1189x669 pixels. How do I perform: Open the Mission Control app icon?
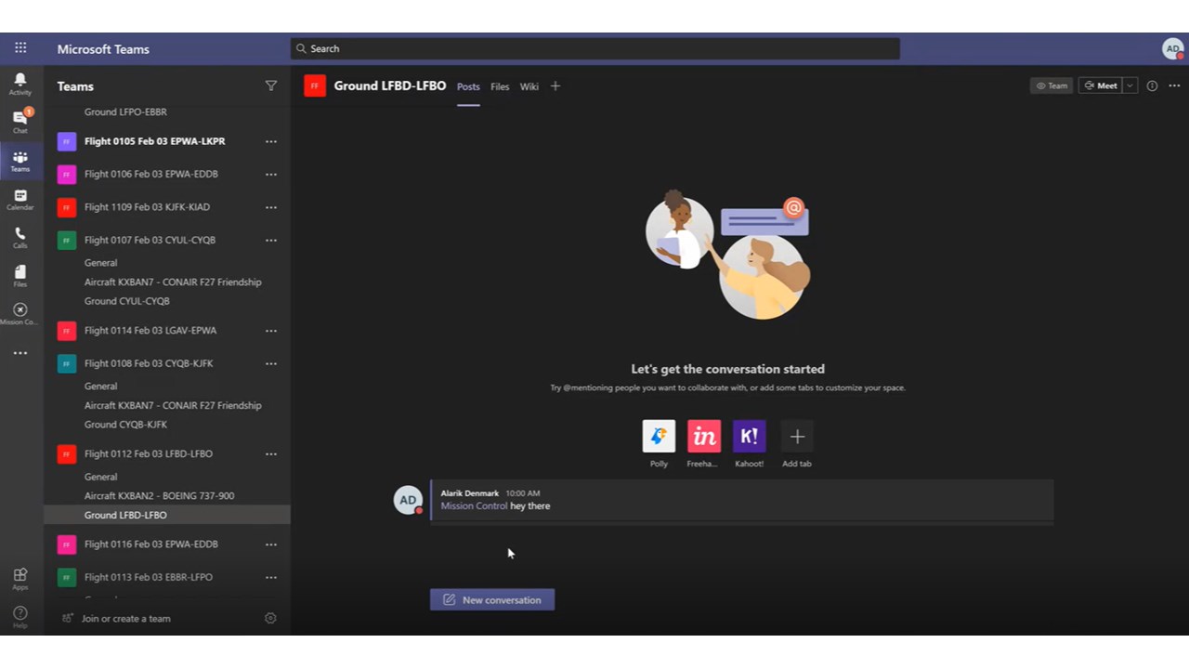tap(20, 314)
